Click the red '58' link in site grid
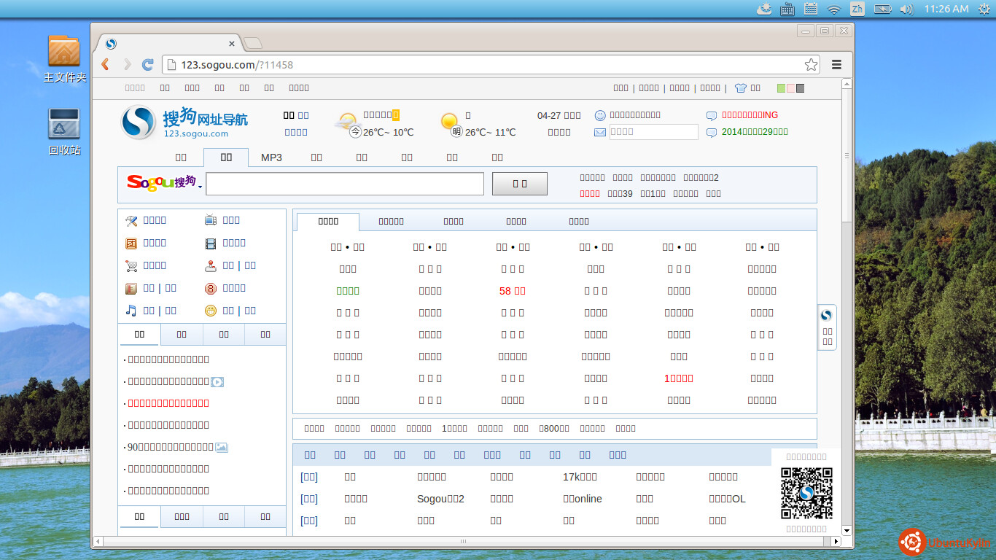996x560 pixels. 512,291
